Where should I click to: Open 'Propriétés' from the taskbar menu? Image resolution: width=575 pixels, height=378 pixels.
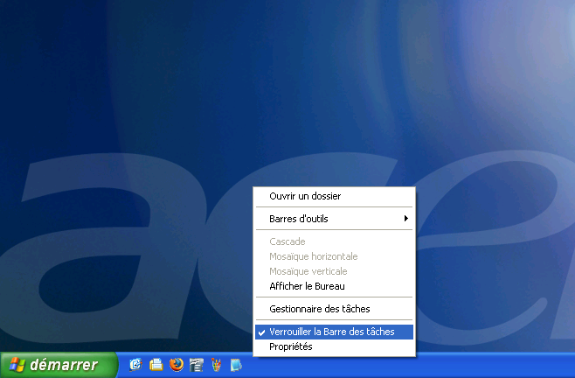click(334, 346)
